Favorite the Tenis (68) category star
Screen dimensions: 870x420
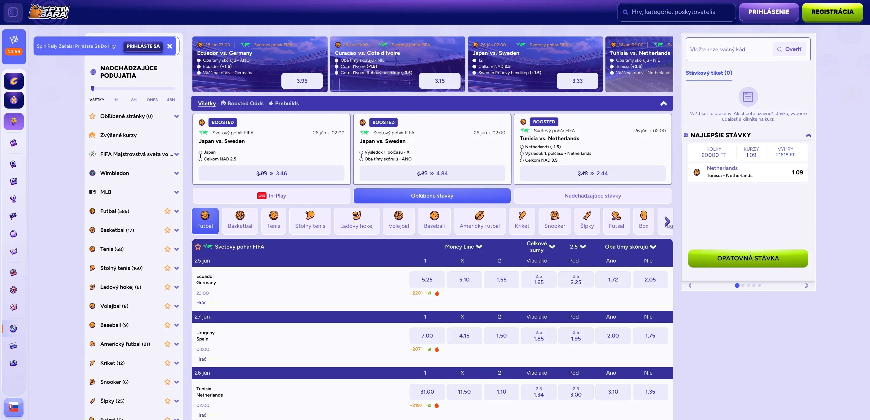click(167, 249)
